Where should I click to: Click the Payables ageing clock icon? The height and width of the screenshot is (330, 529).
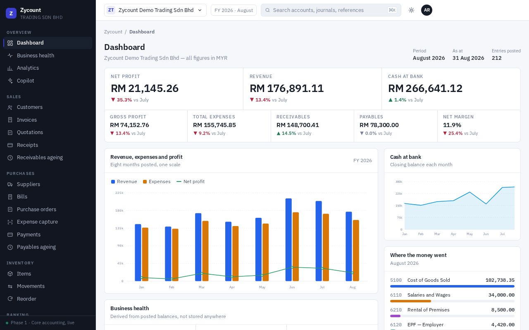pyautogui.click(x=10, y=247)
